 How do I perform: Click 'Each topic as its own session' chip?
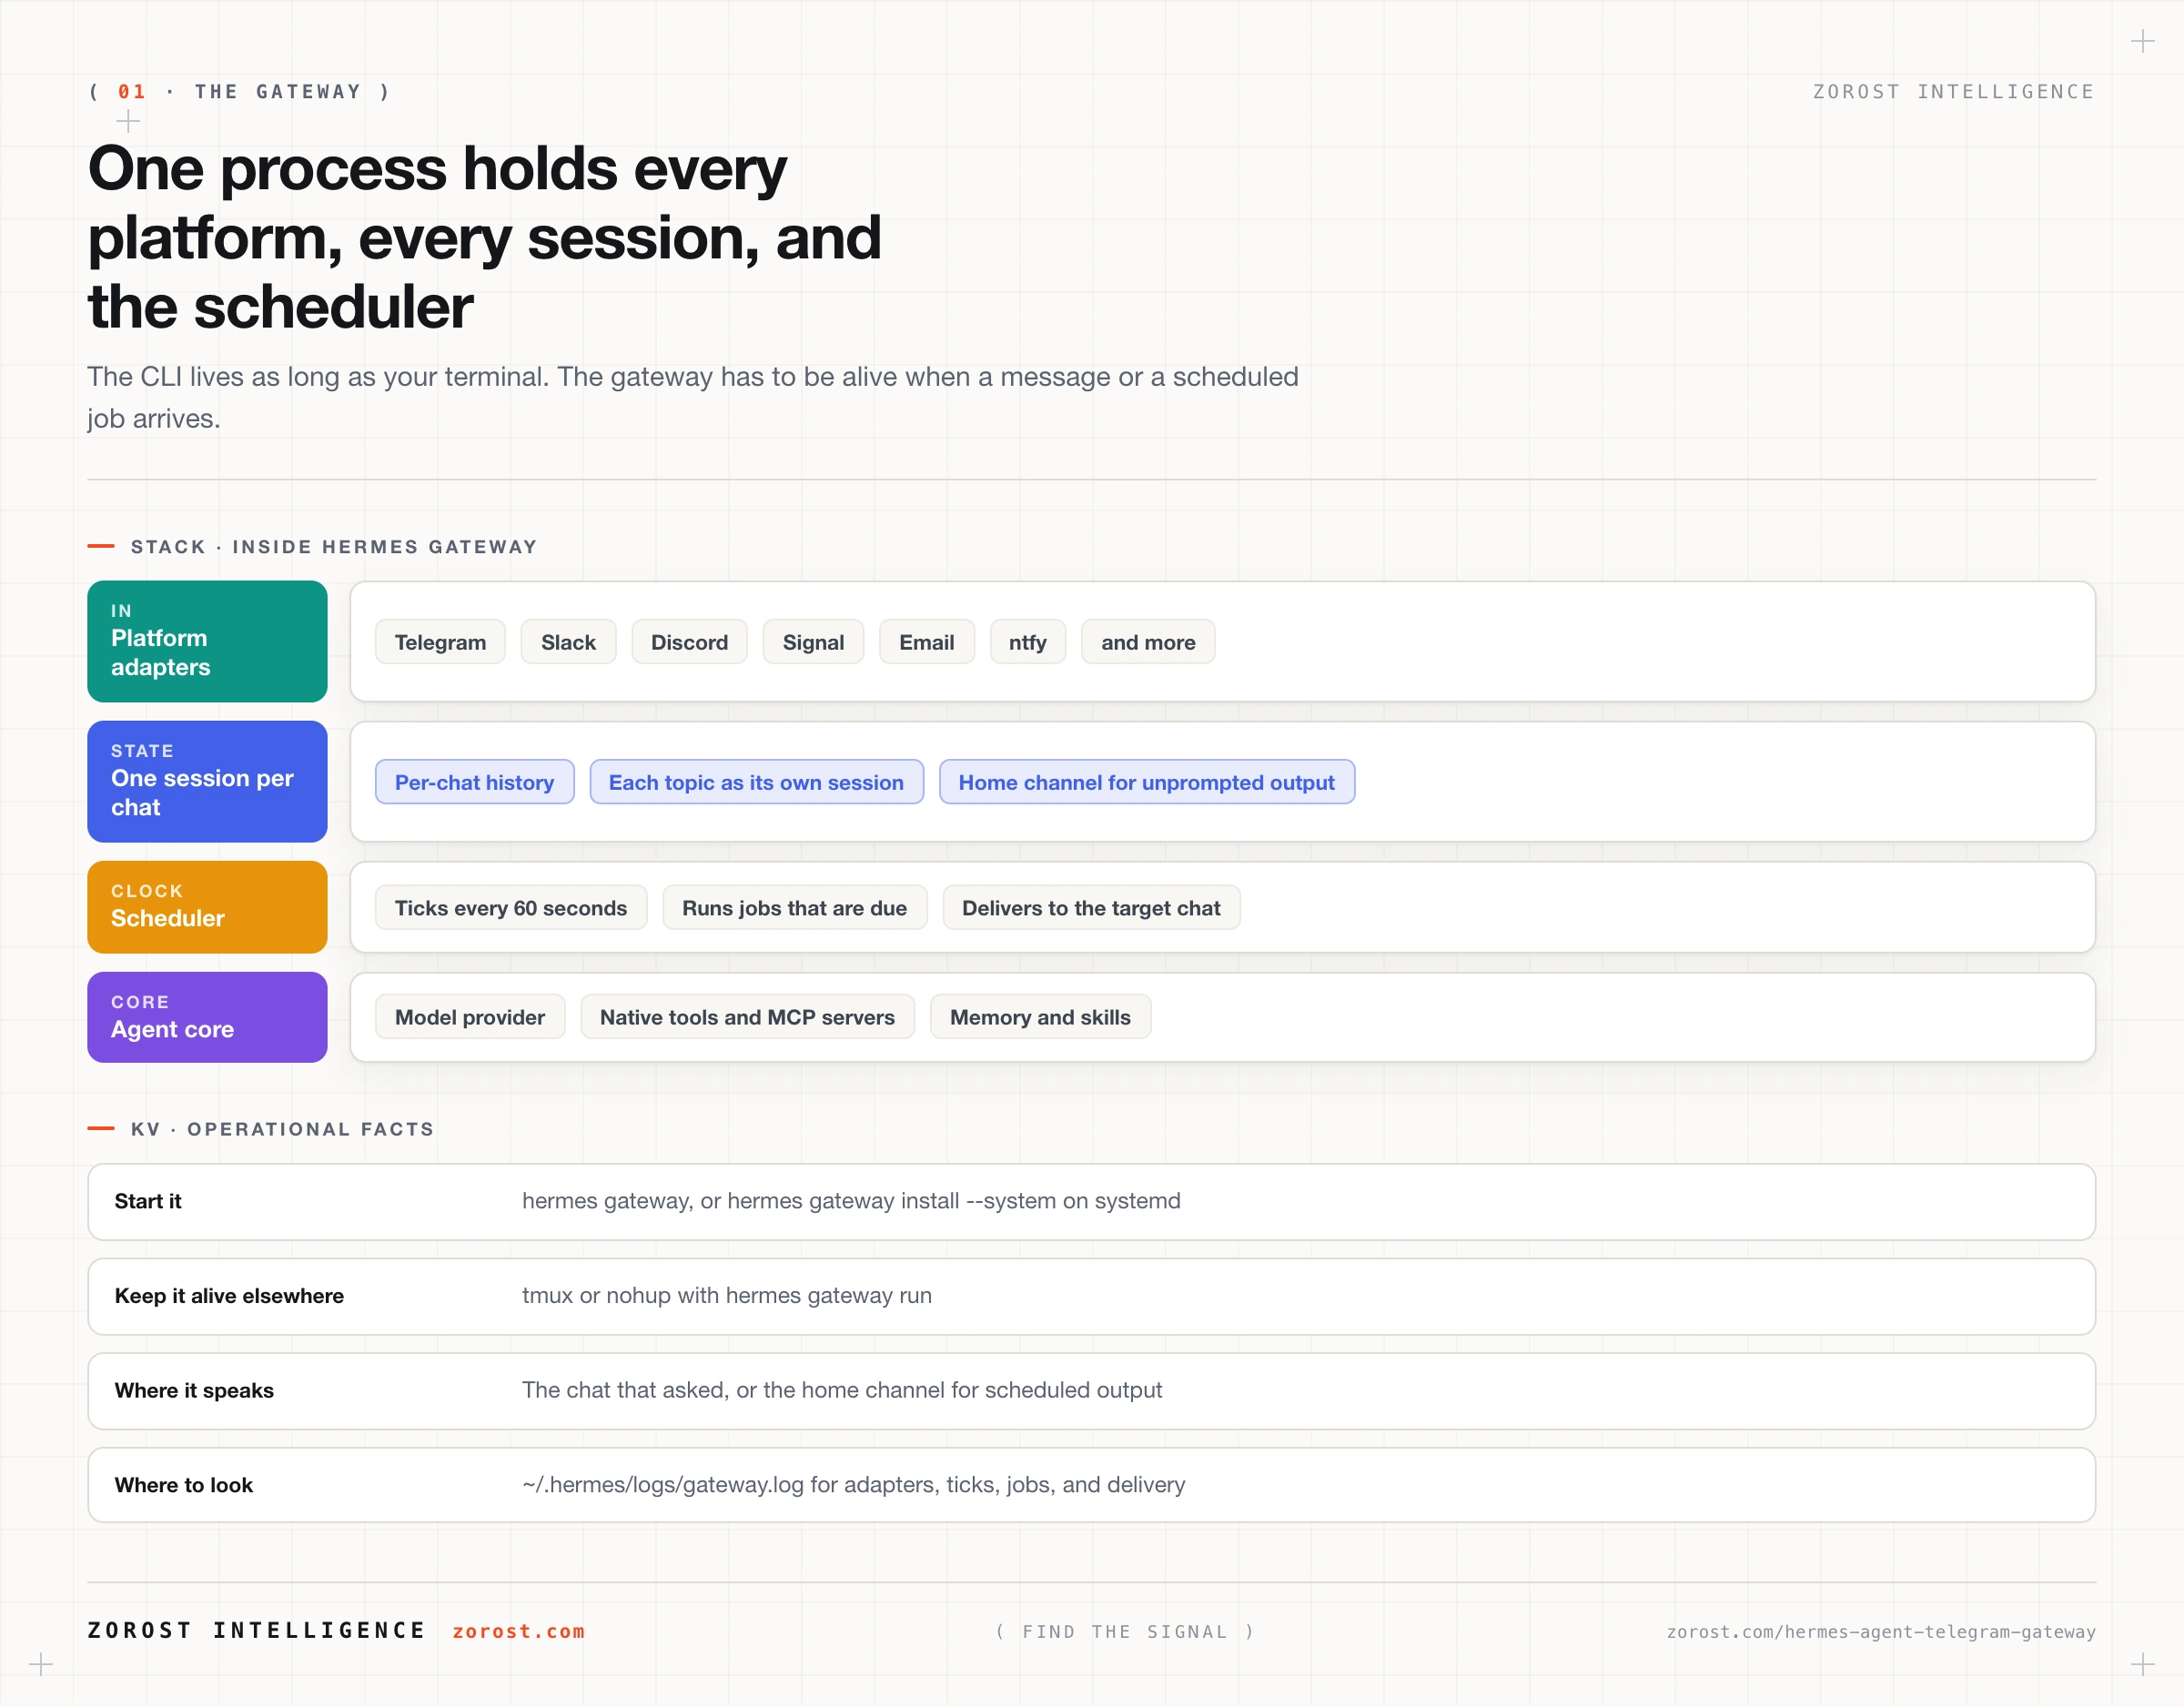(x=756, y=782)
